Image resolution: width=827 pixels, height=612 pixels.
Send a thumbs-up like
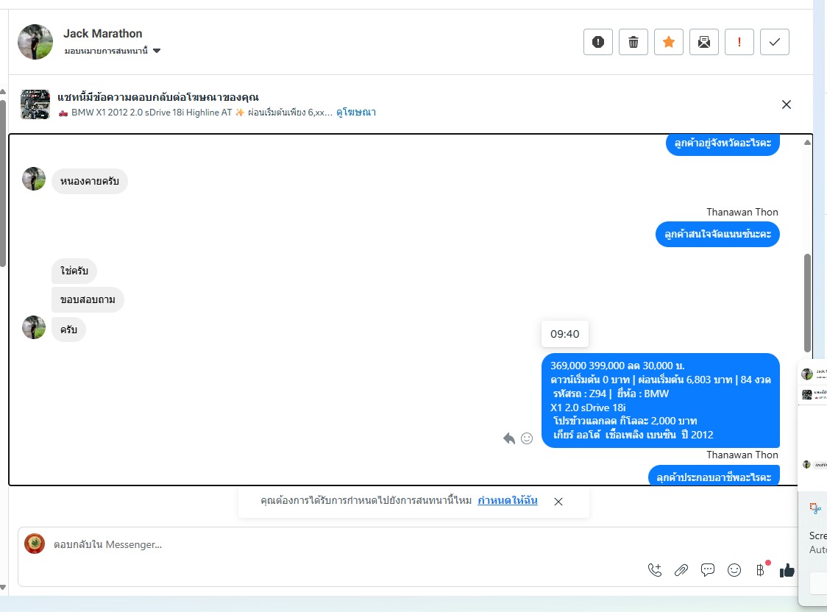(x=787, y=570)
